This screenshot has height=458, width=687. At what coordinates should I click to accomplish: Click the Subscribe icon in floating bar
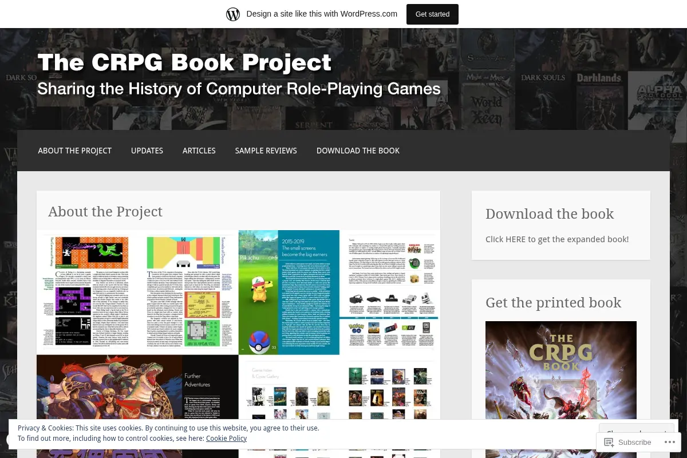[x=609, y=442]
